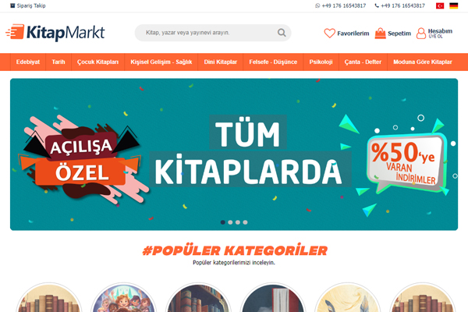Select the first banner slide dot
468x312 pixels.
tap(222, 222)
